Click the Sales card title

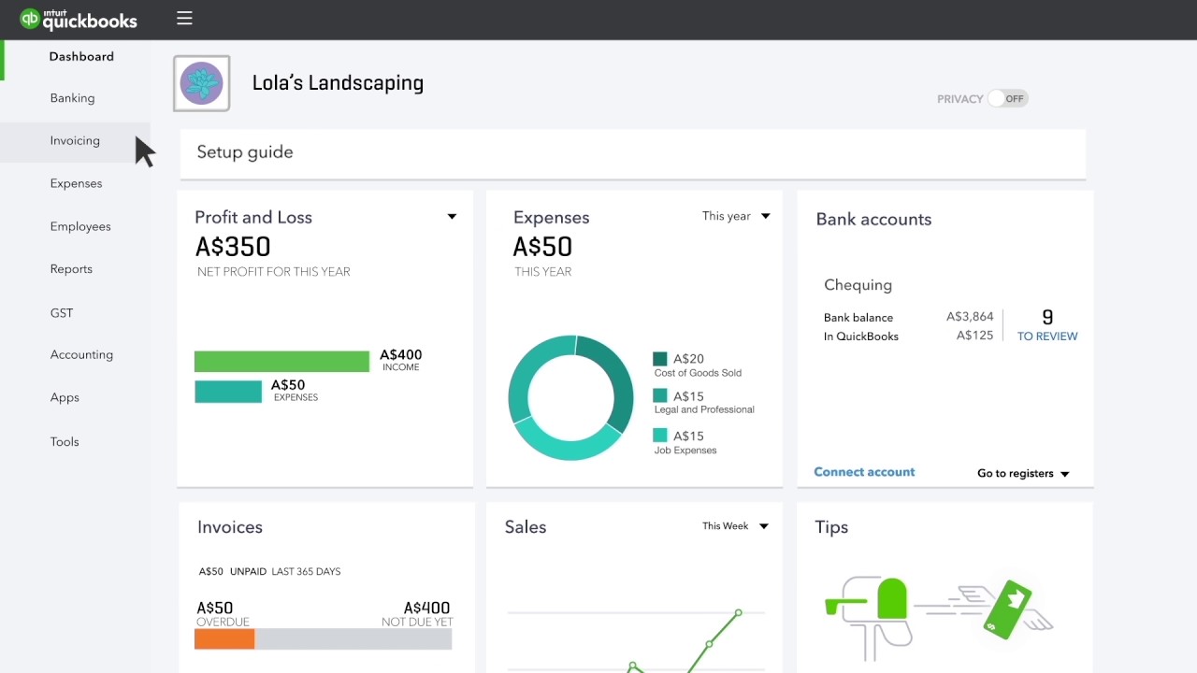pos(526,527)
